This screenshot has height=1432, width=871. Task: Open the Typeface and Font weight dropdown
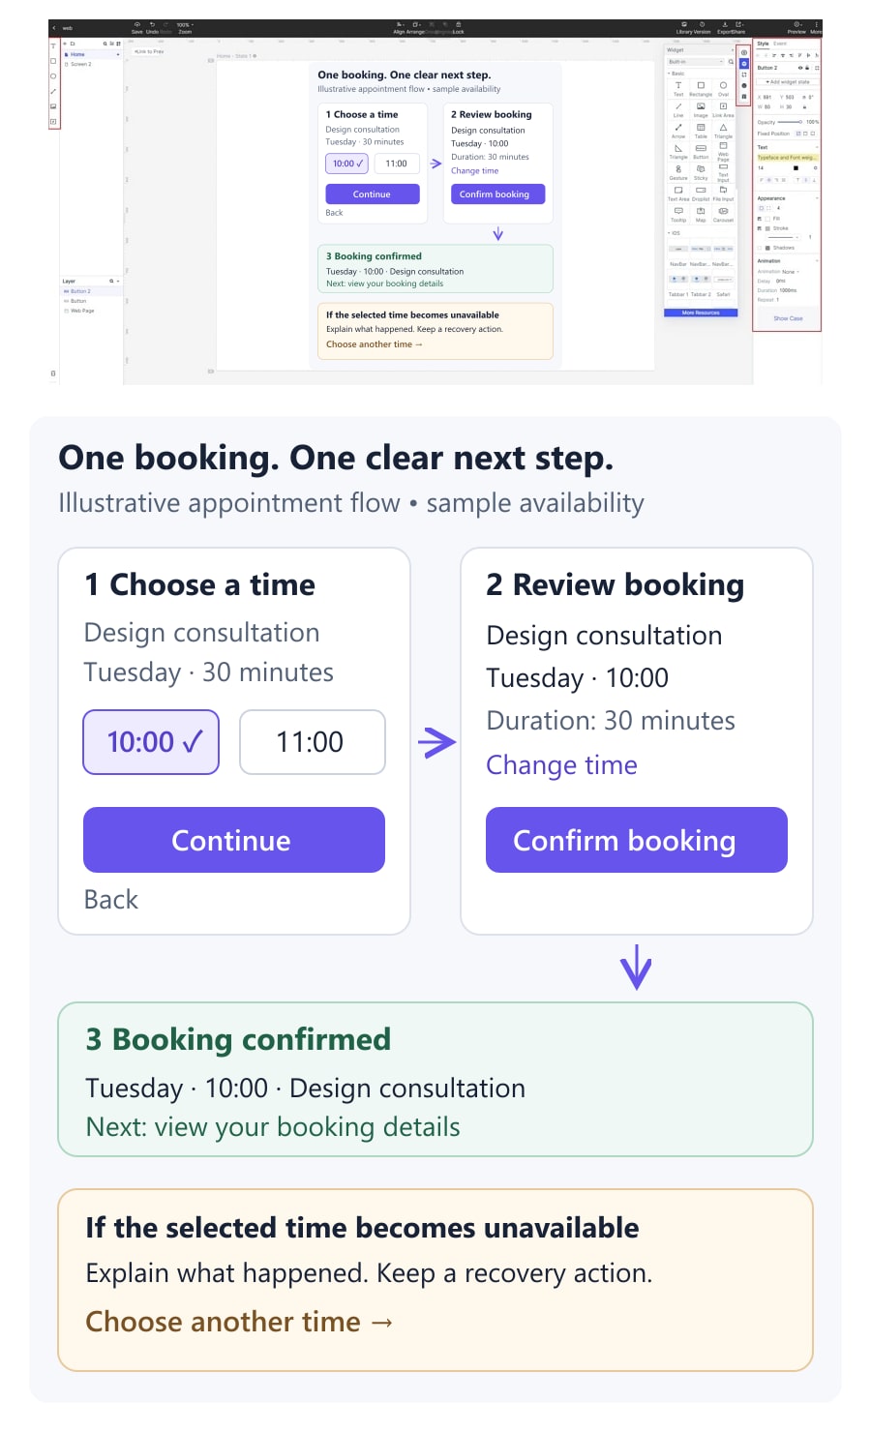pos(787,158)
